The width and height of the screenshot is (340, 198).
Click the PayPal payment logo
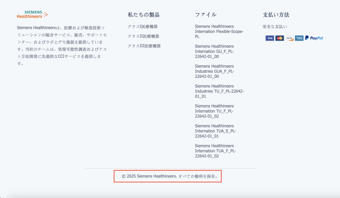(314, 38)
